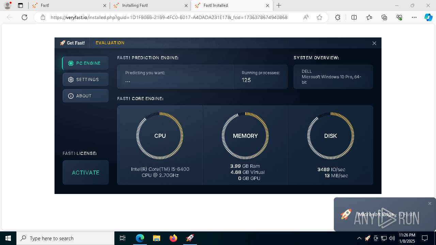Click the 4.68 GB Virtual value
The image size is (436, 245).
coord(248,172)
